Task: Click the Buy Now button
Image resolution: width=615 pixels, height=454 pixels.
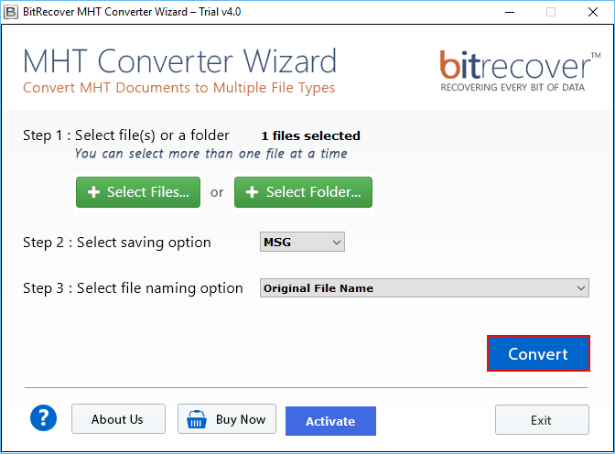Action: [x=227, y=419]
